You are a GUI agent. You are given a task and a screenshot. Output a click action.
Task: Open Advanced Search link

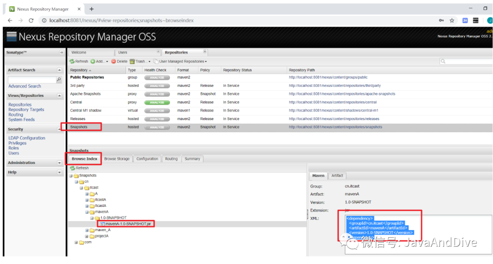25,86
